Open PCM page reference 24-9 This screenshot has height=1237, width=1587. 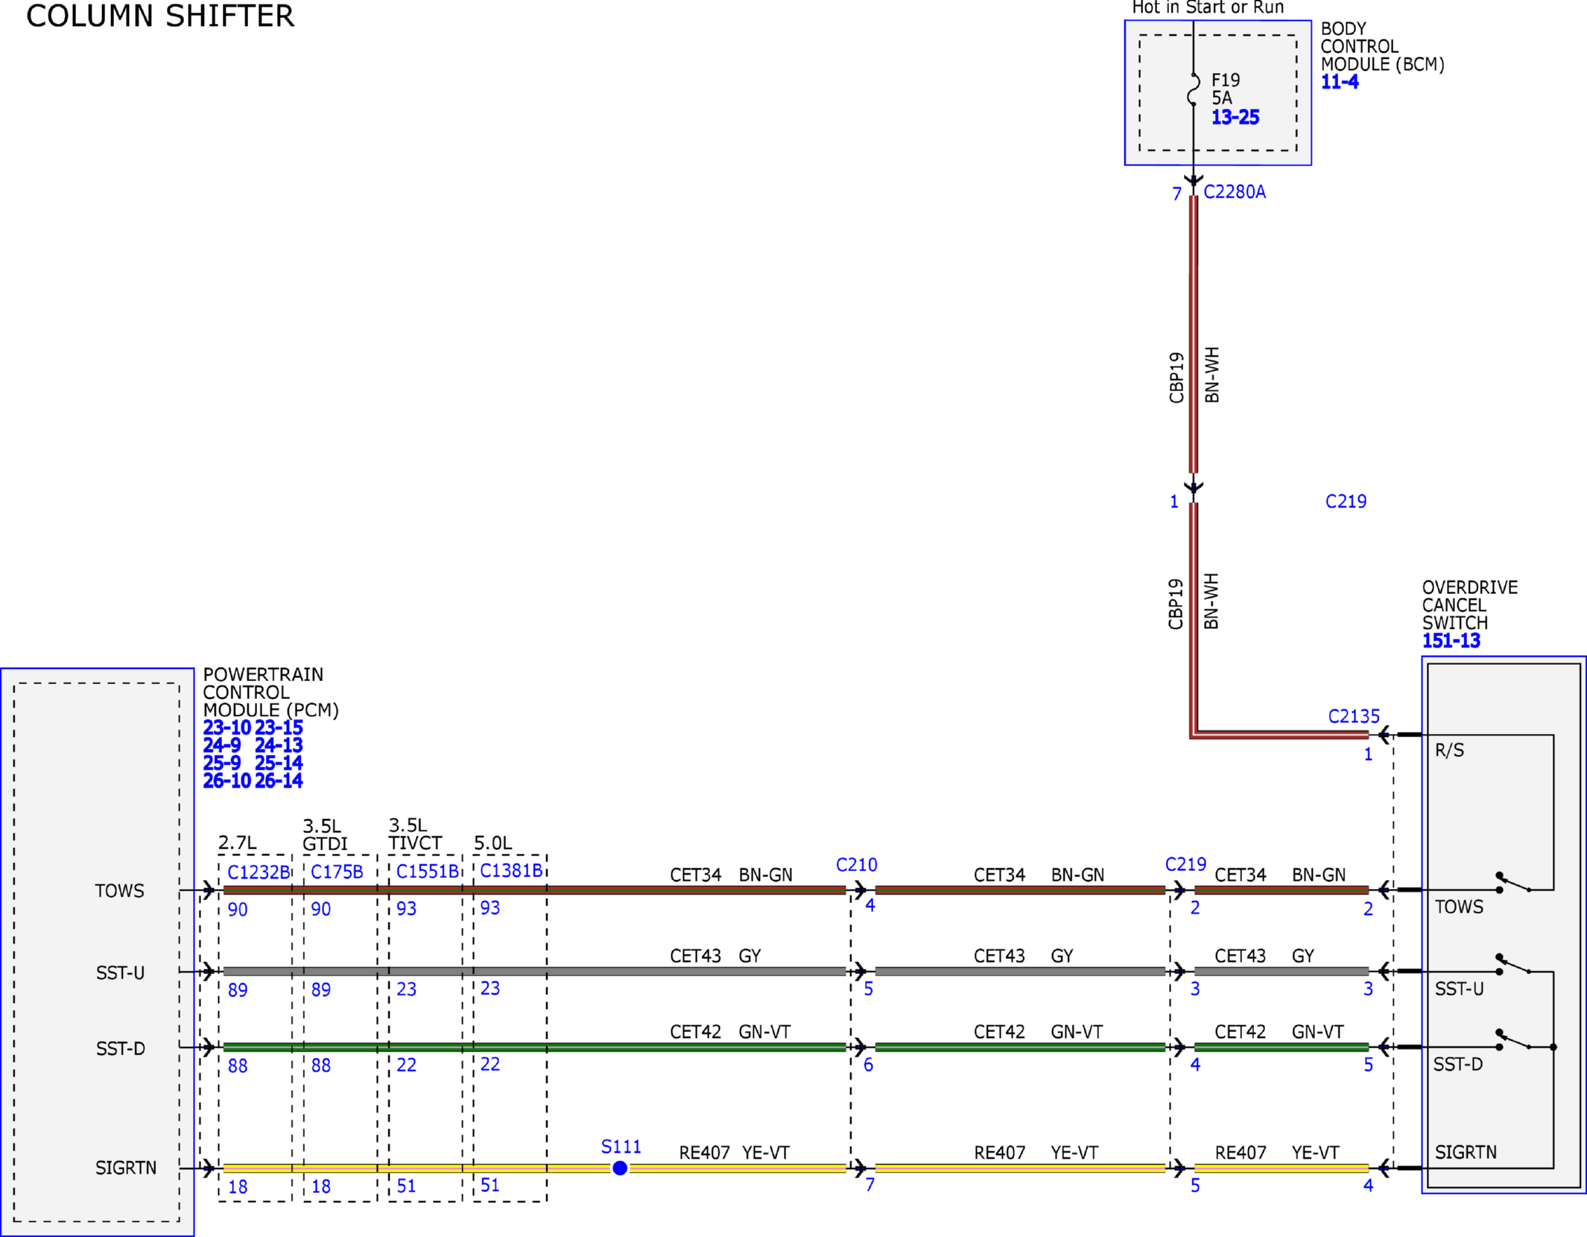(x=222, y=745)
